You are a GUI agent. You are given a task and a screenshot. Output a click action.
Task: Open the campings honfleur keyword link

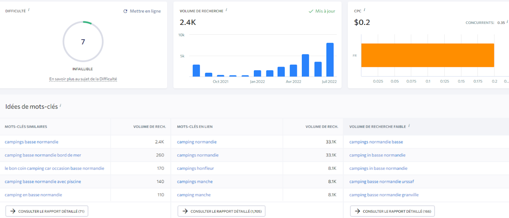[196, 168]
